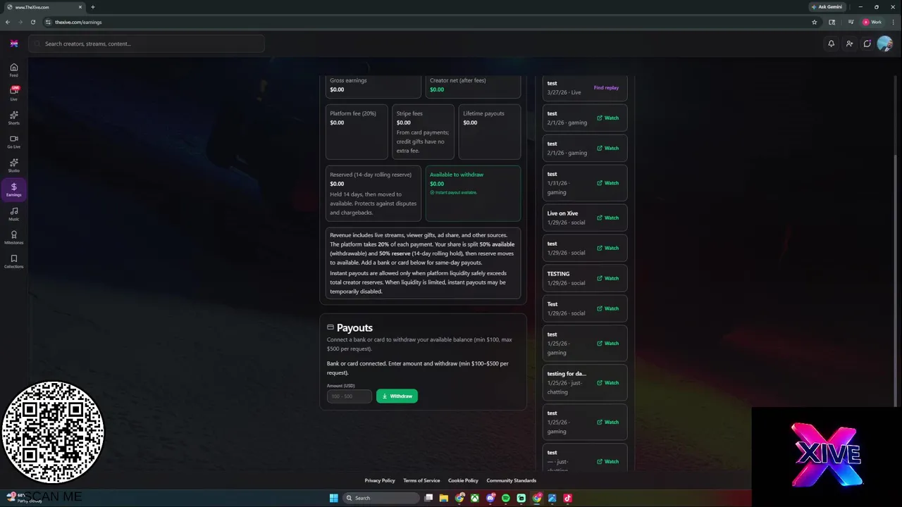
Task: Open Chrome three-dot menu
Action: click(893, 22)
